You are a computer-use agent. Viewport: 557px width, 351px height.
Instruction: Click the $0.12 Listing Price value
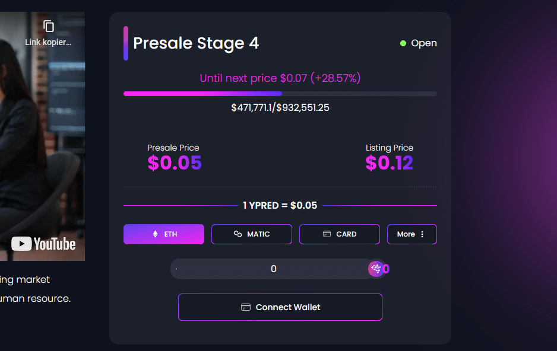coord(389,163)
